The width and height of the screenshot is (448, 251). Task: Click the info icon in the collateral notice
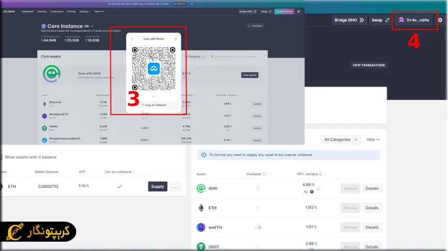204,155
